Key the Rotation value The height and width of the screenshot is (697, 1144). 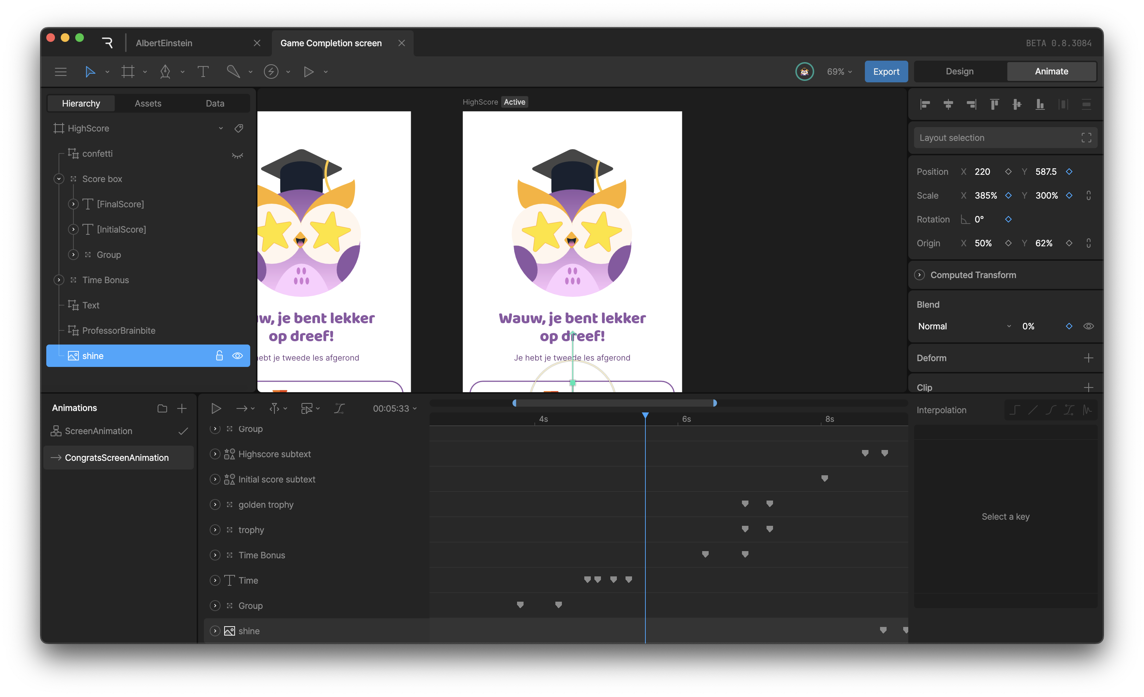point(1008,219)
